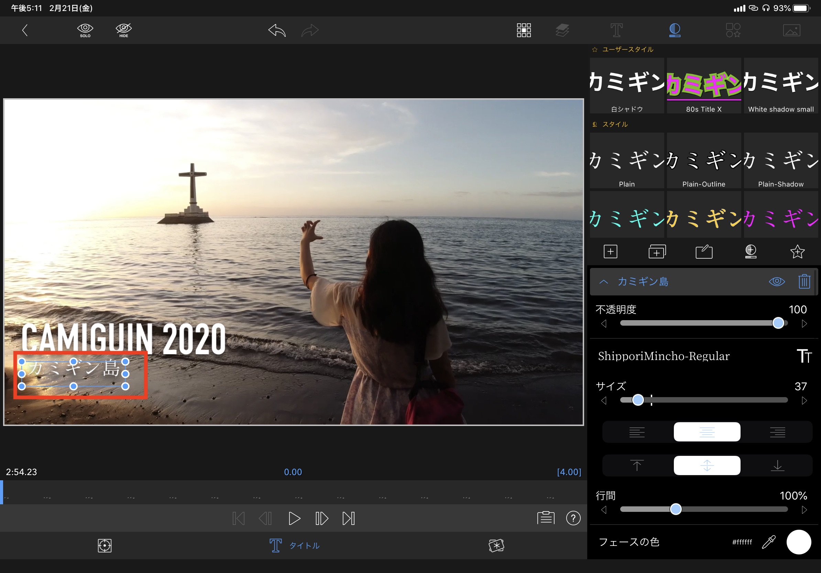This screenshot has width=821, height=573.
Task: Toggle SOLO eye mode
Action: [85, 30]
